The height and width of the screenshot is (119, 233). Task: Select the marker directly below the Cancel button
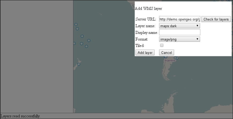pos(166,57)
